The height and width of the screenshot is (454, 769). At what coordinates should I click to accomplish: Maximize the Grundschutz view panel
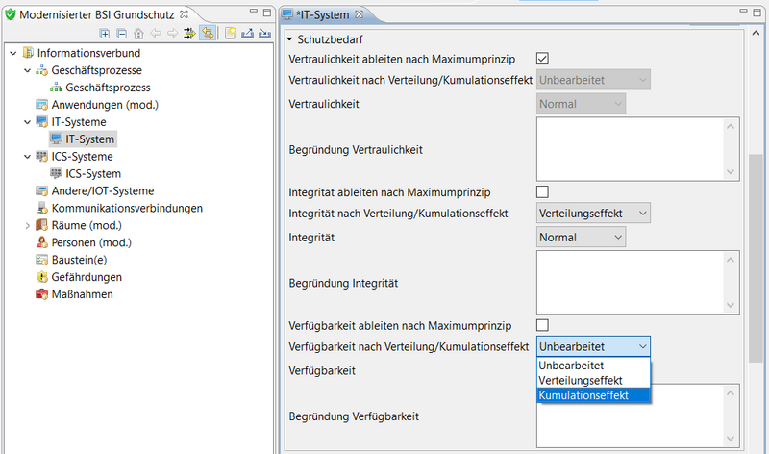click(x=267, y=13)
